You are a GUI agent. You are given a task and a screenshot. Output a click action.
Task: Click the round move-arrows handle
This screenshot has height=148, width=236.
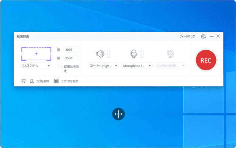point(118,114)
